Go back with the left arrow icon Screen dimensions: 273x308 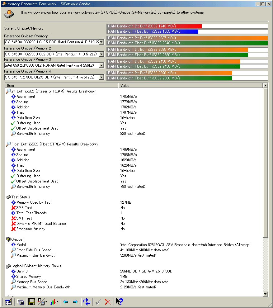(x=66, y=302)
